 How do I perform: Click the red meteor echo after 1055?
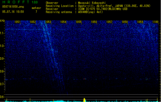85,79
